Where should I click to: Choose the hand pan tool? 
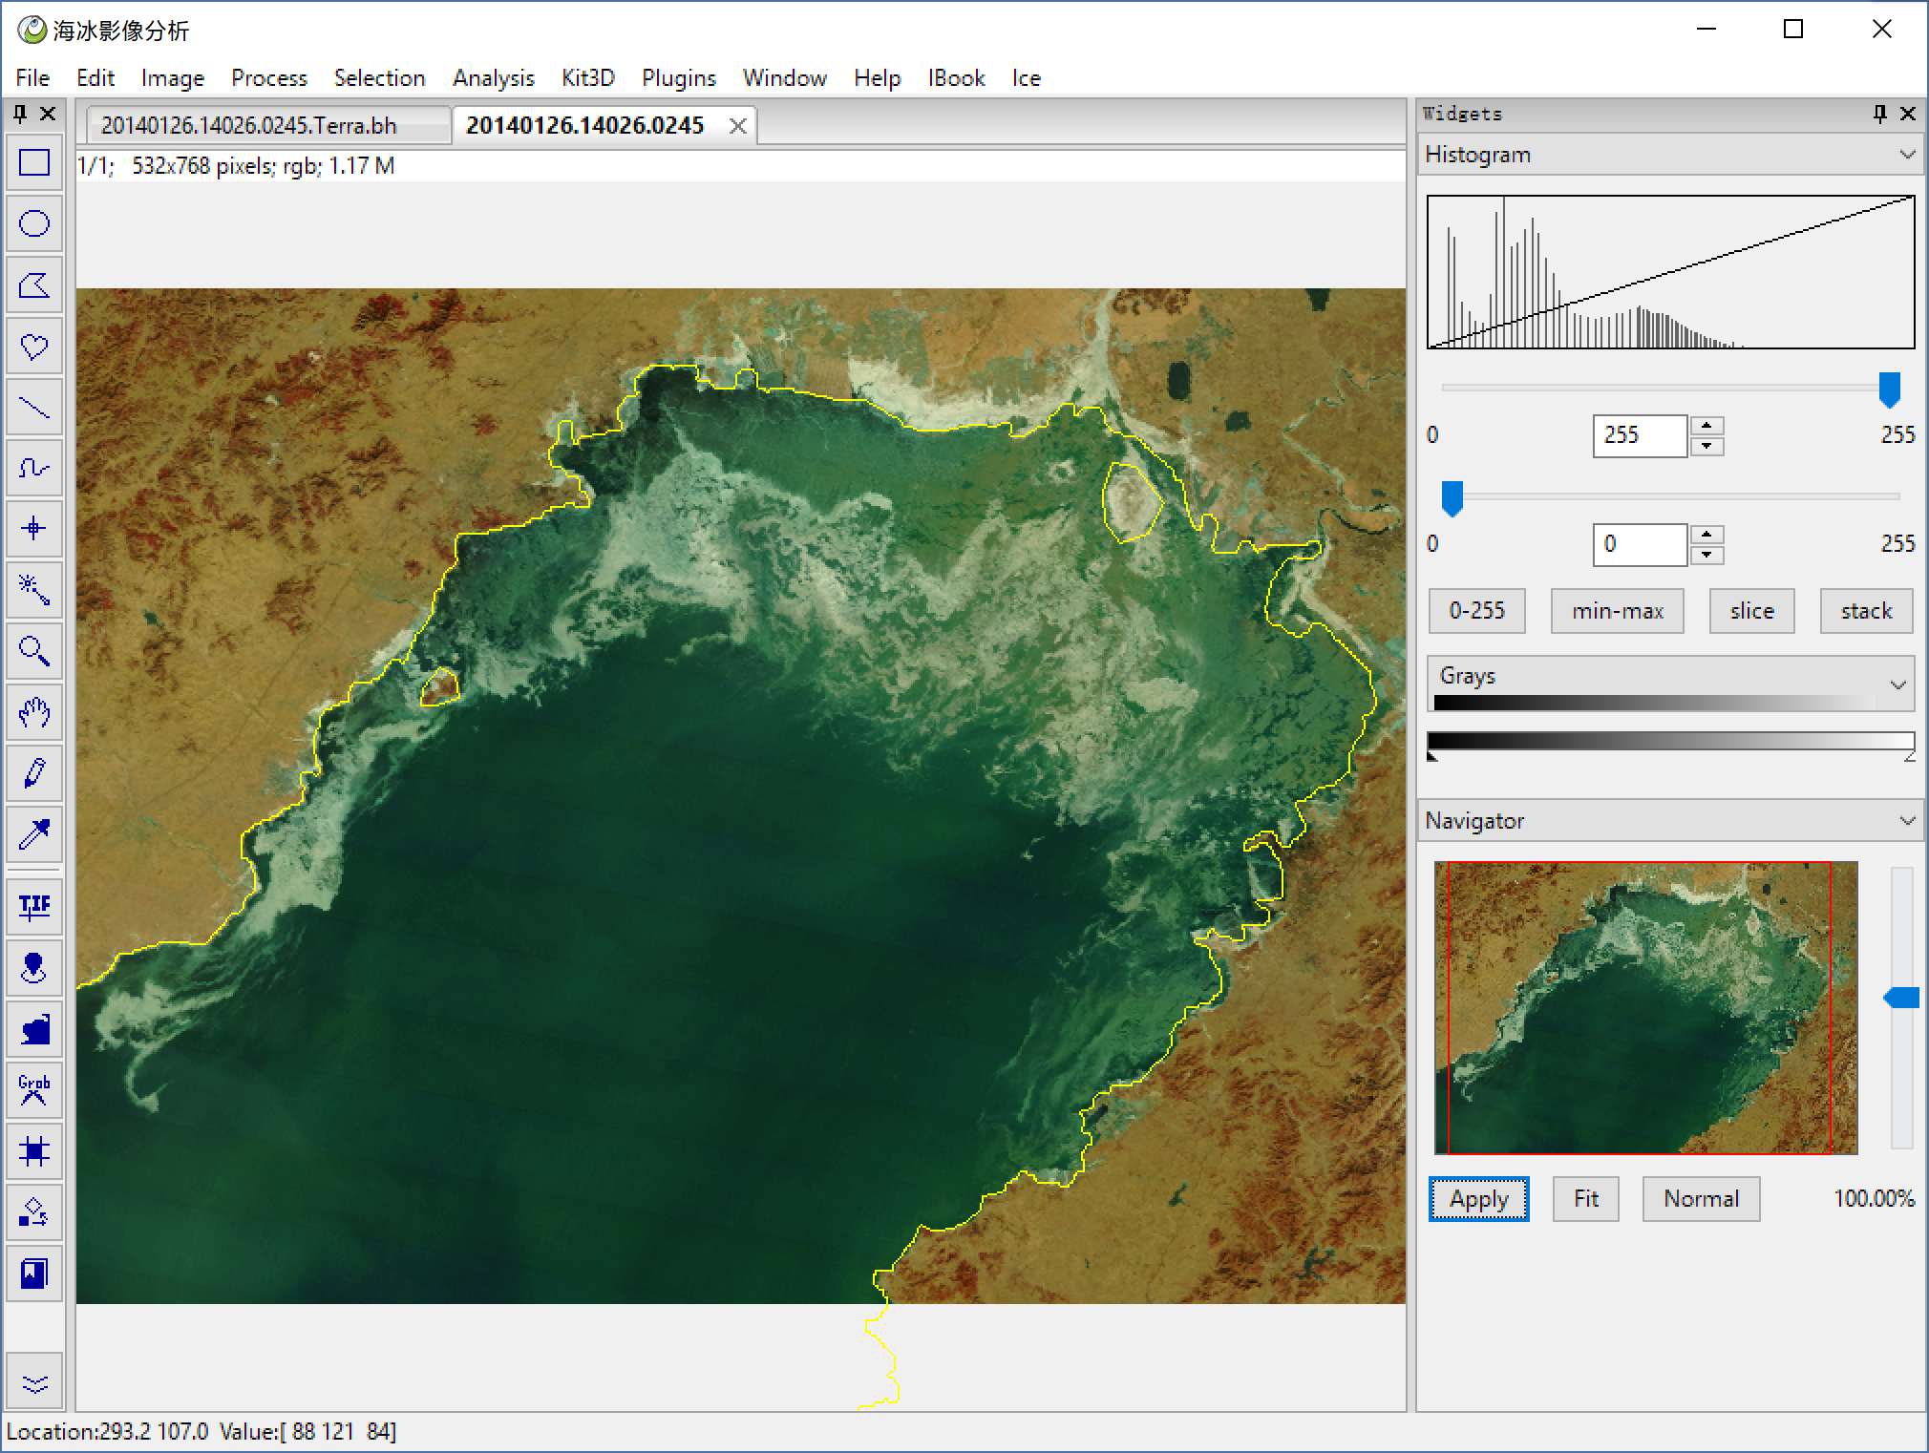[34, 712]
